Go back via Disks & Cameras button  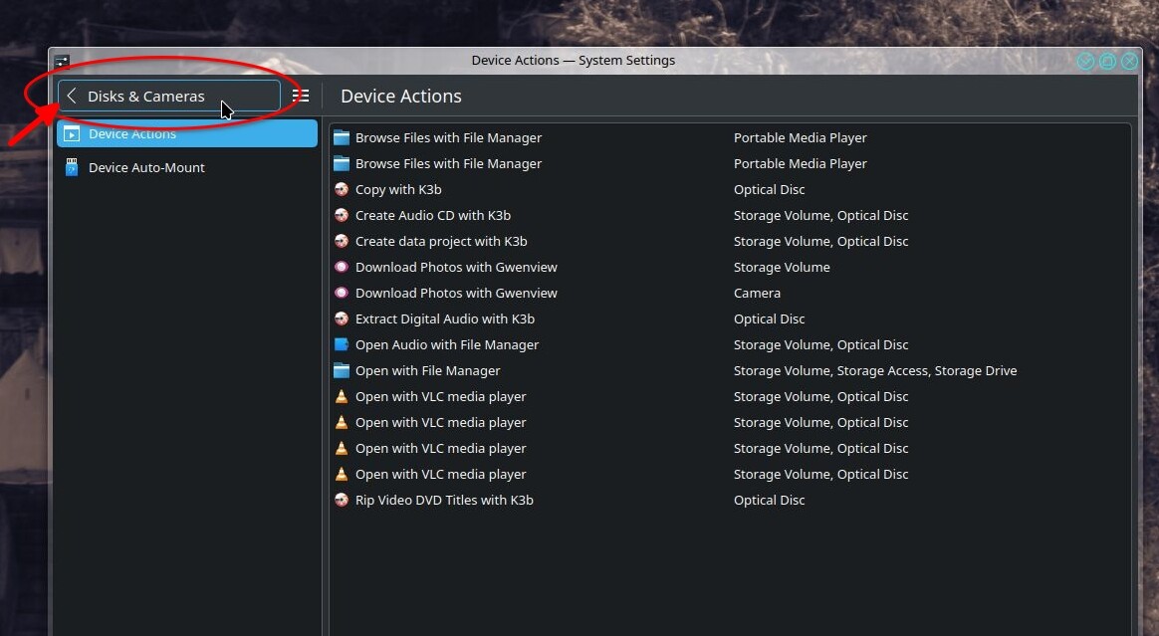pos(168,96)
